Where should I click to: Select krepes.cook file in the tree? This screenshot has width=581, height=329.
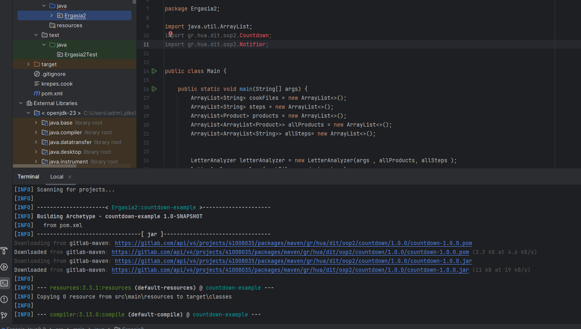[x=57, y=84]
